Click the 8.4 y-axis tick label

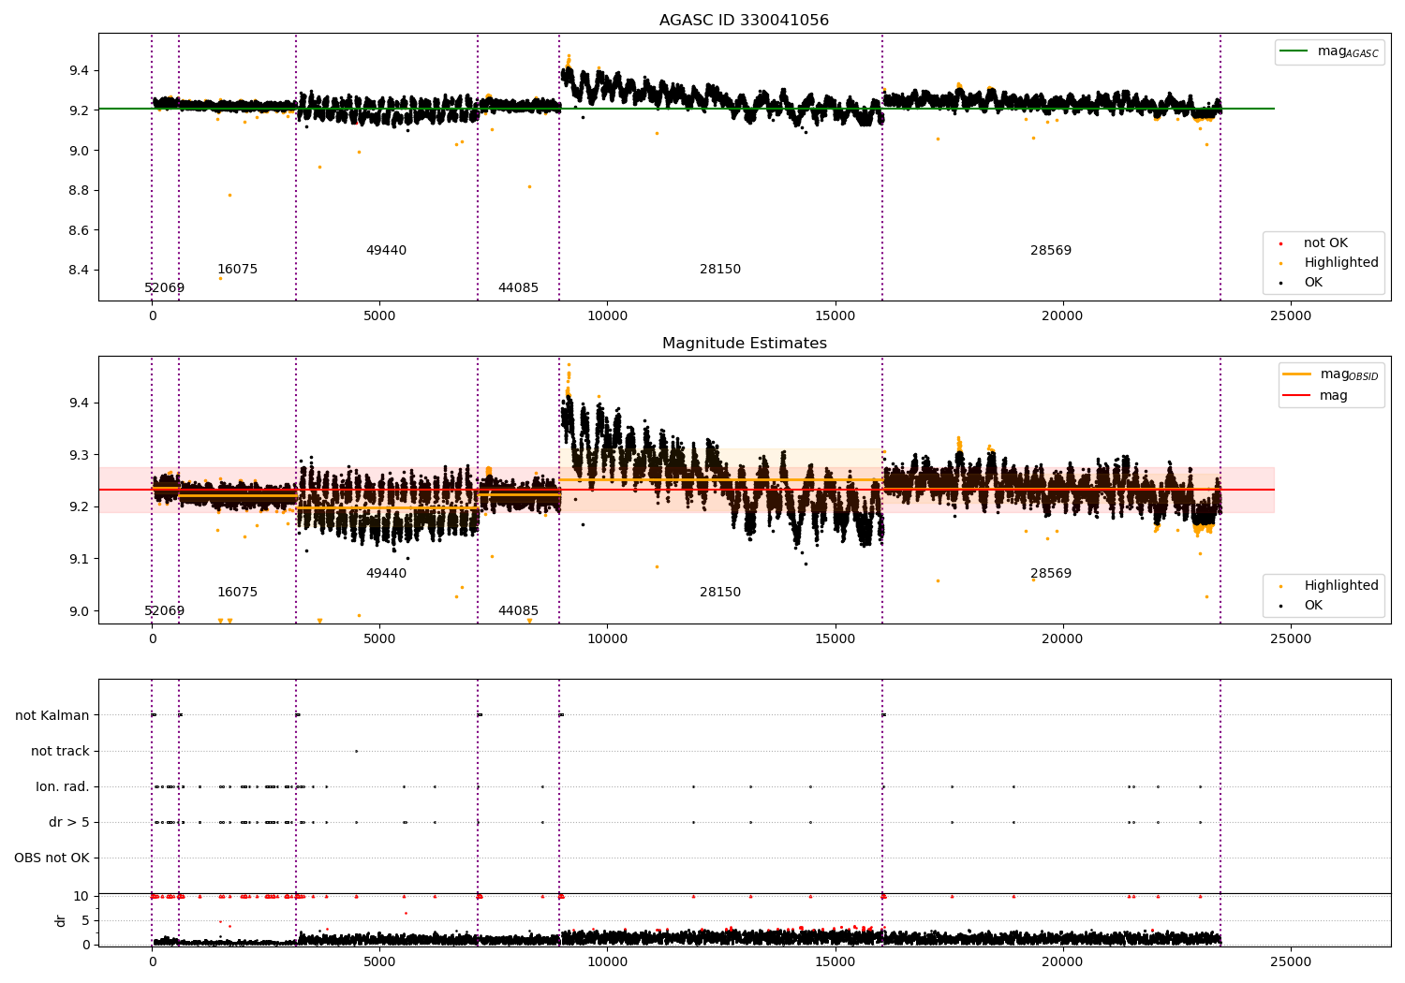[x=79, y=271]
